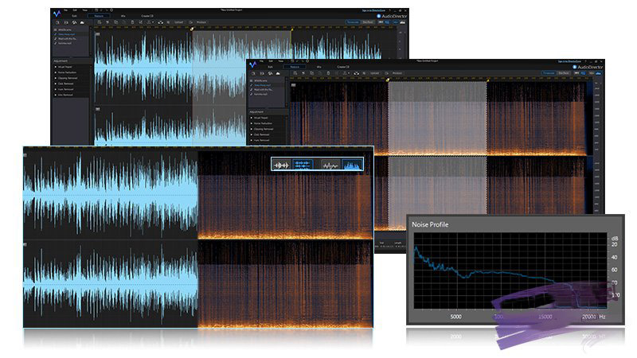Click download-from-cloud icon in spectral window
This screenshot has height=358, width=637.
click(278, 73)
